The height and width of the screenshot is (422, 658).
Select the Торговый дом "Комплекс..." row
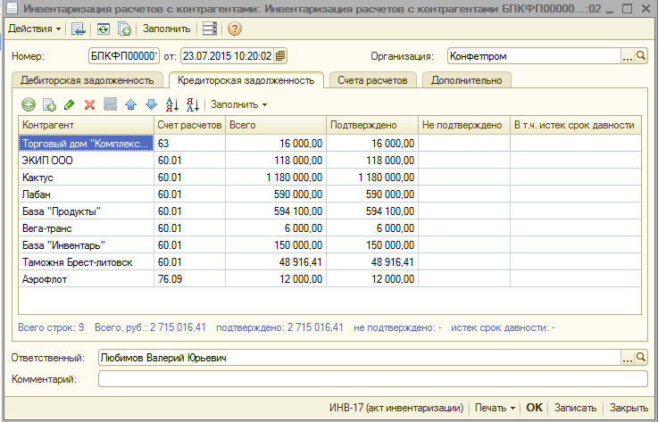coord(329,144)
